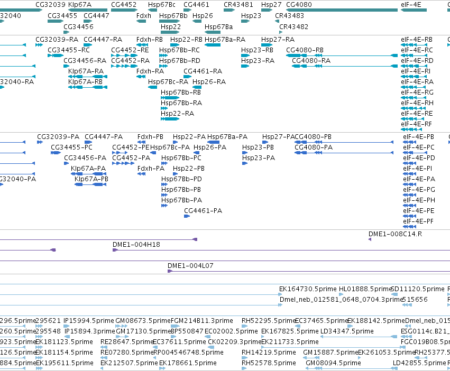Image resolution: width=450 pixels, height=371 pixels.
Task: Select the Hsp26 gene label
Action: click(203, 16)
